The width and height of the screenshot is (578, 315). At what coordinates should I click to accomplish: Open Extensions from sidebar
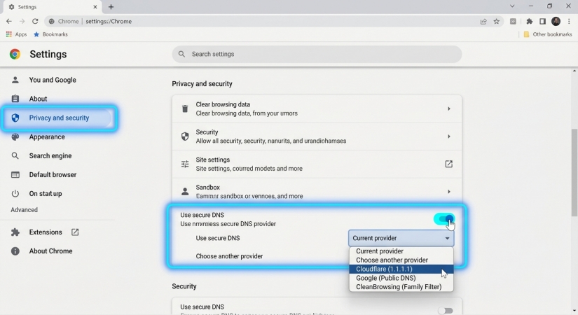tap(46, 232)
